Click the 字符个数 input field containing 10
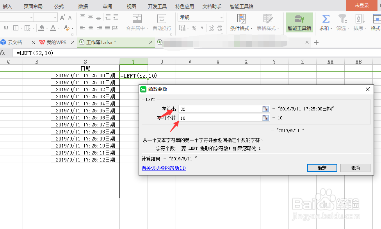 click(220, 118)
